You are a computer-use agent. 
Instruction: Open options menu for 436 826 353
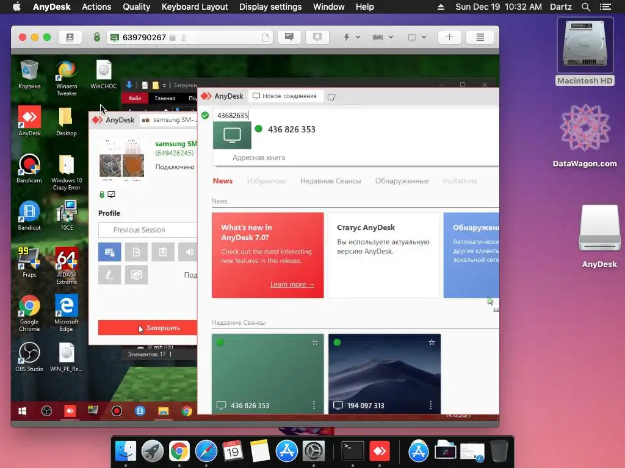(x=314, y=405)
